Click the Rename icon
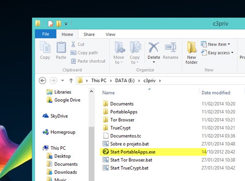The width and height of the screenshot is (245, 181). (x=170, y=47)
